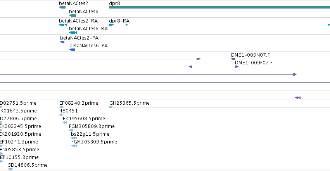
Task: Click the EP08240.3prime insertion marker
Action: point(61,107)
